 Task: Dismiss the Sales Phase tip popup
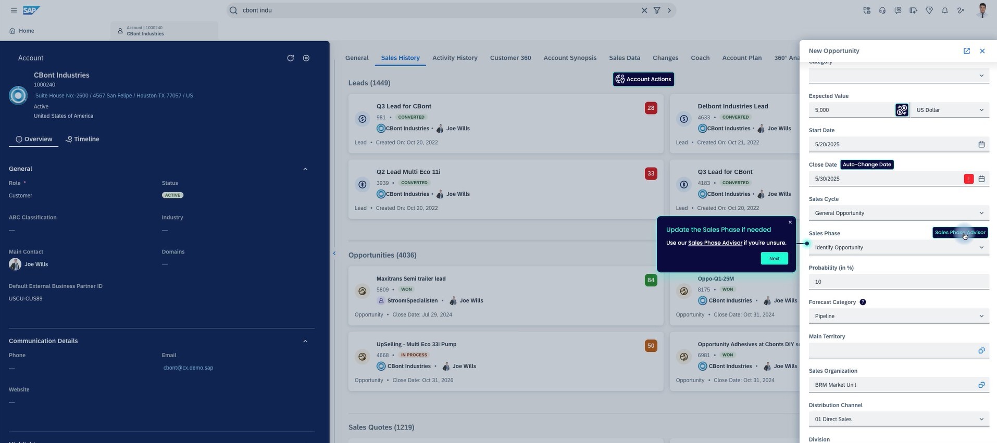tap(790, 222)
